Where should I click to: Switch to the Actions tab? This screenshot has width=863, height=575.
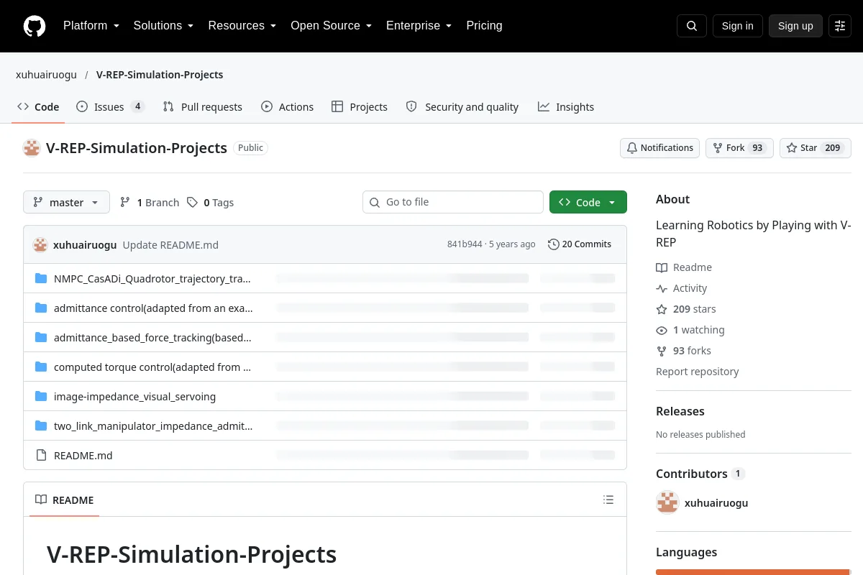pyautogui.click(x=287, y=107)
